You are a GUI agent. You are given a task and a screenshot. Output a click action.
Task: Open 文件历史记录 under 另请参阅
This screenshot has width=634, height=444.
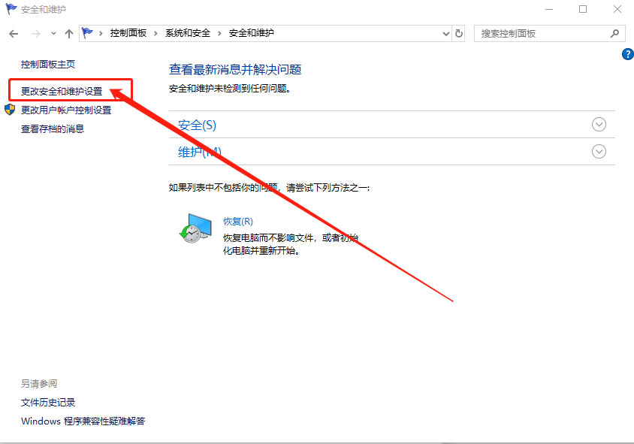coord(48,403)
